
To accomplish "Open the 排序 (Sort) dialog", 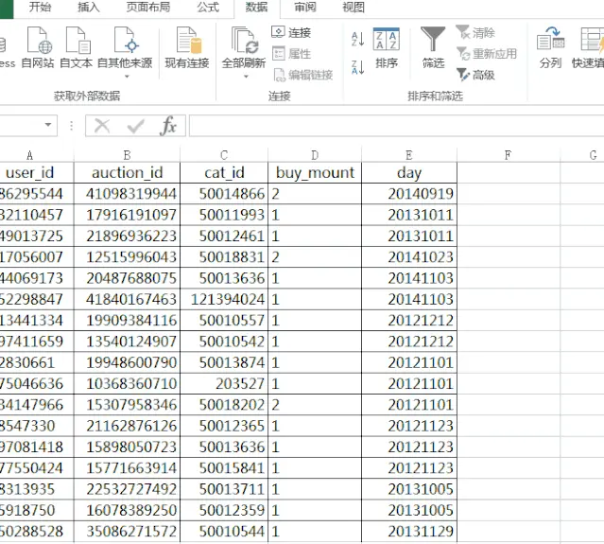I will [387, 47].
